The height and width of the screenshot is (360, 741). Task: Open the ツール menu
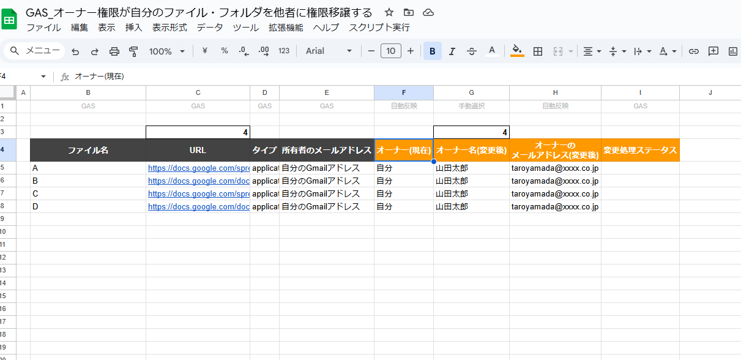(x=246, y=28)
